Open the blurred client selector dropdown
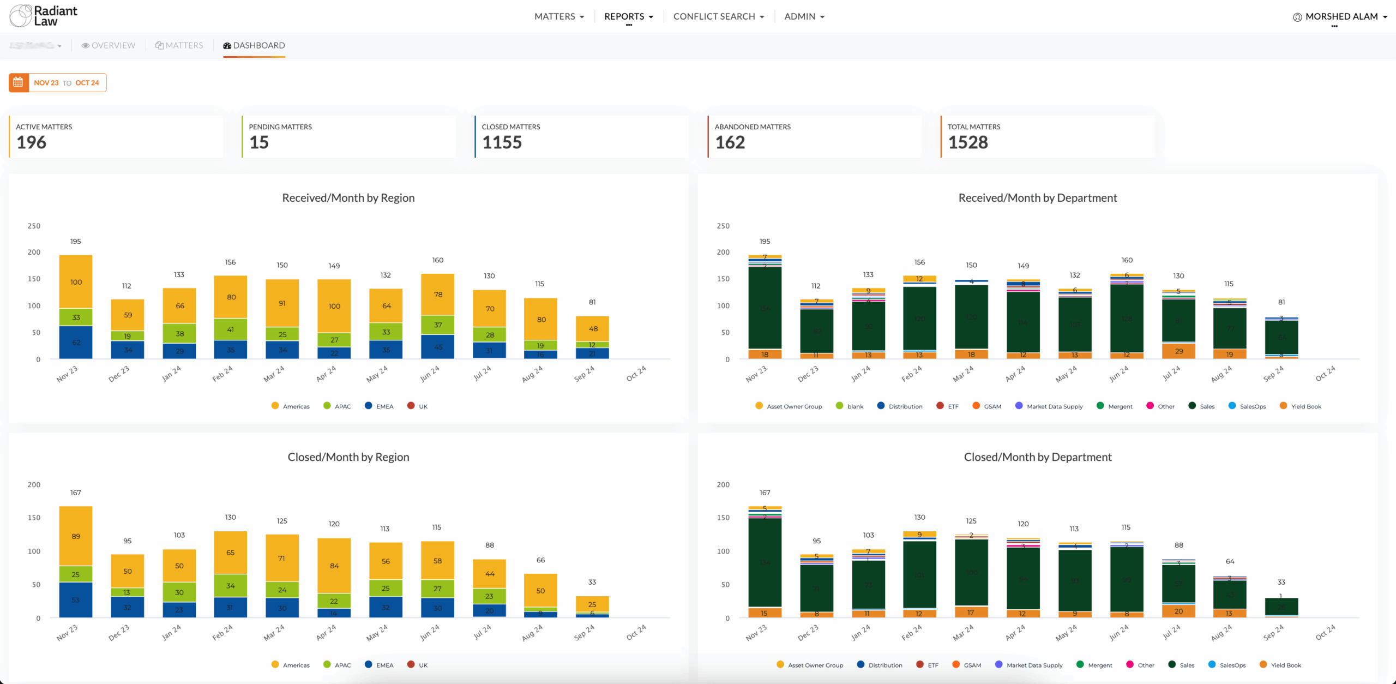 point(35,45)
